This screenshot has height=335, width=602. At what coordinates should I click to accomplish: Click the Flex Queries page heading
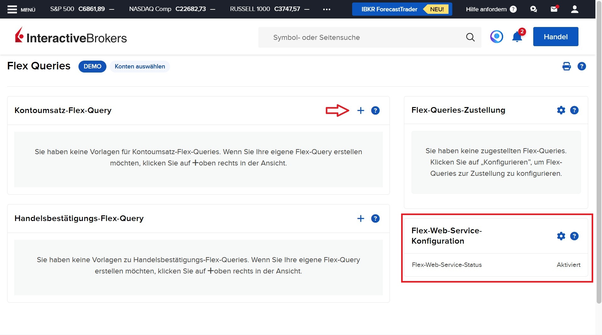coord(39,66)
